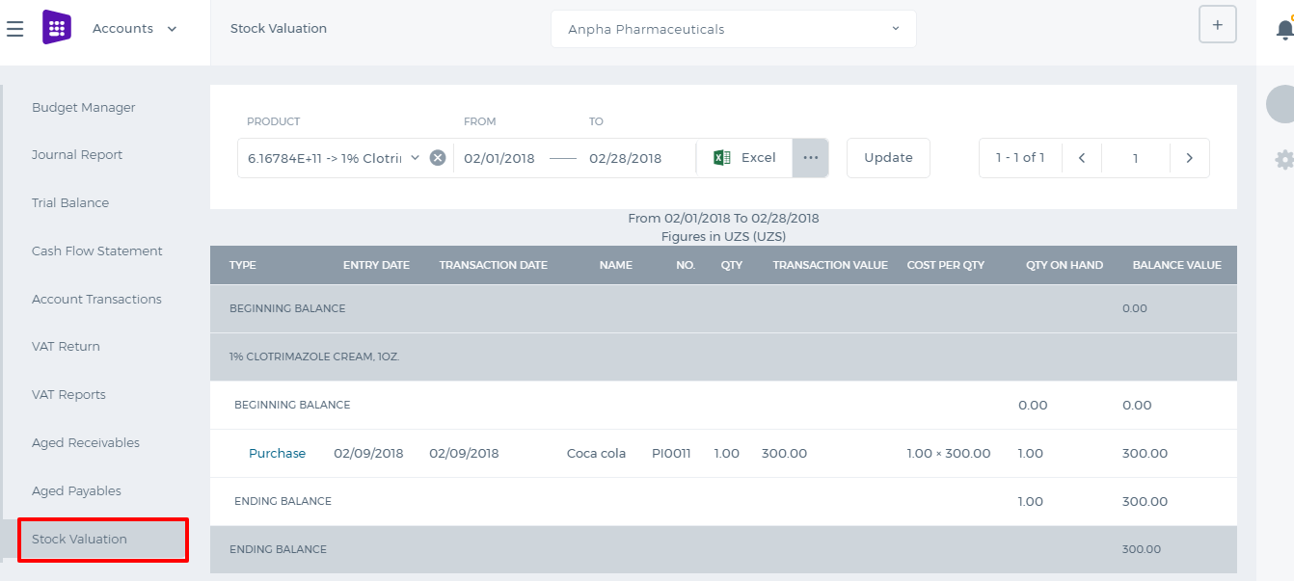Open the settings gear icon

point(1284,160)
